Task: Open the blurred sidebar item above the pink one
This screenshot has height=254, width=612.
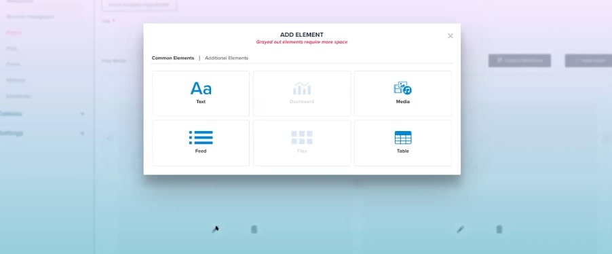Action: point(30,17)
